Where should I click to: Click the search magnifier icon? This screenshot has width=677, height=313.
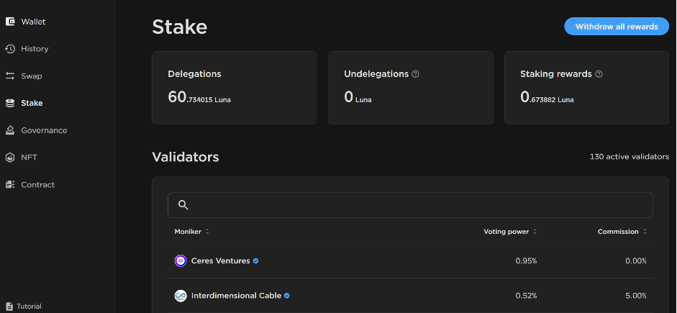point(183,205)
